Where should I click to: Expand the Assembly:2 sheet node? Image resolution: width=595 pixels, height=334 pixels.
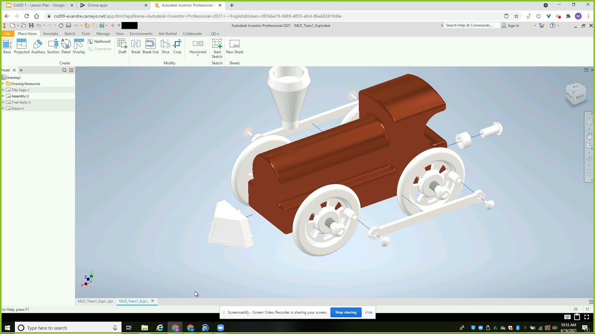point(3,96)
